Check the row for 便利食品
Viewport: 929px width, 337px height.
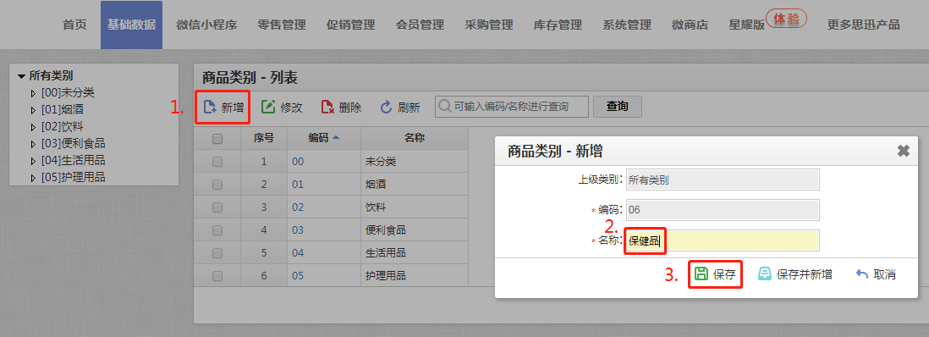point(217,230)
